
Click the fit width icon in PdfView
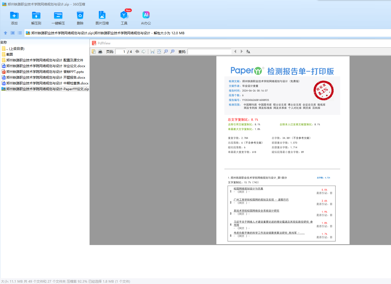(x=152, y=52)
